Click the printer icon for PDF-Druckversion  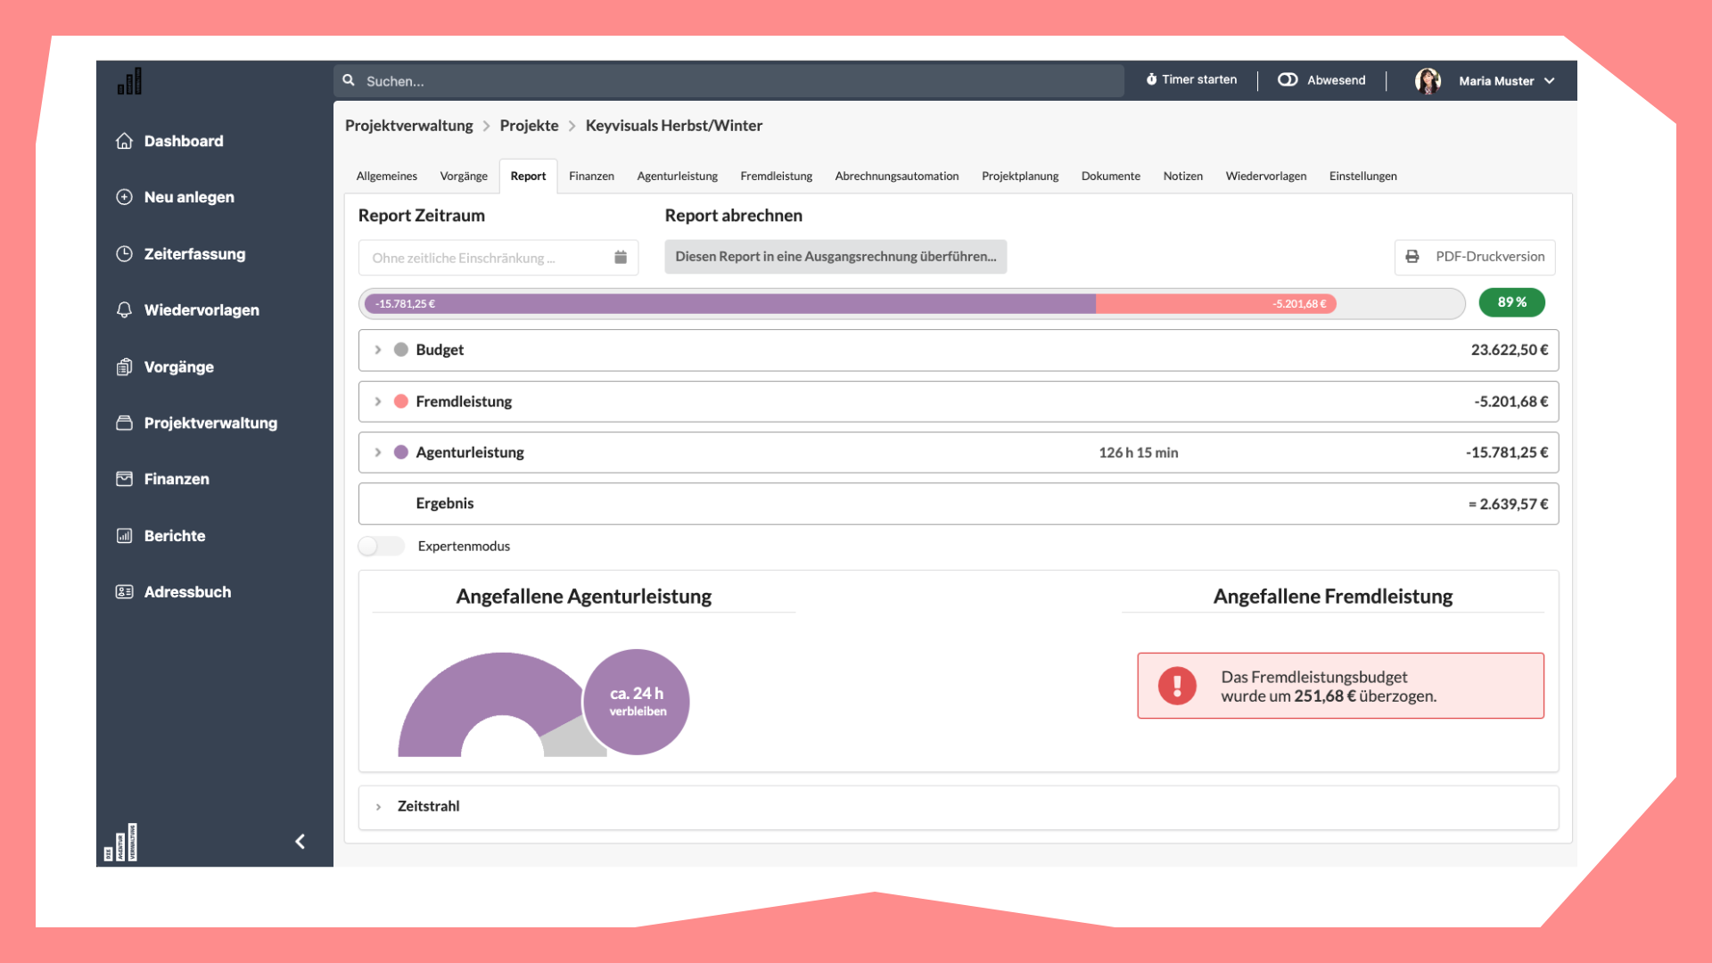coord(1412,256)
